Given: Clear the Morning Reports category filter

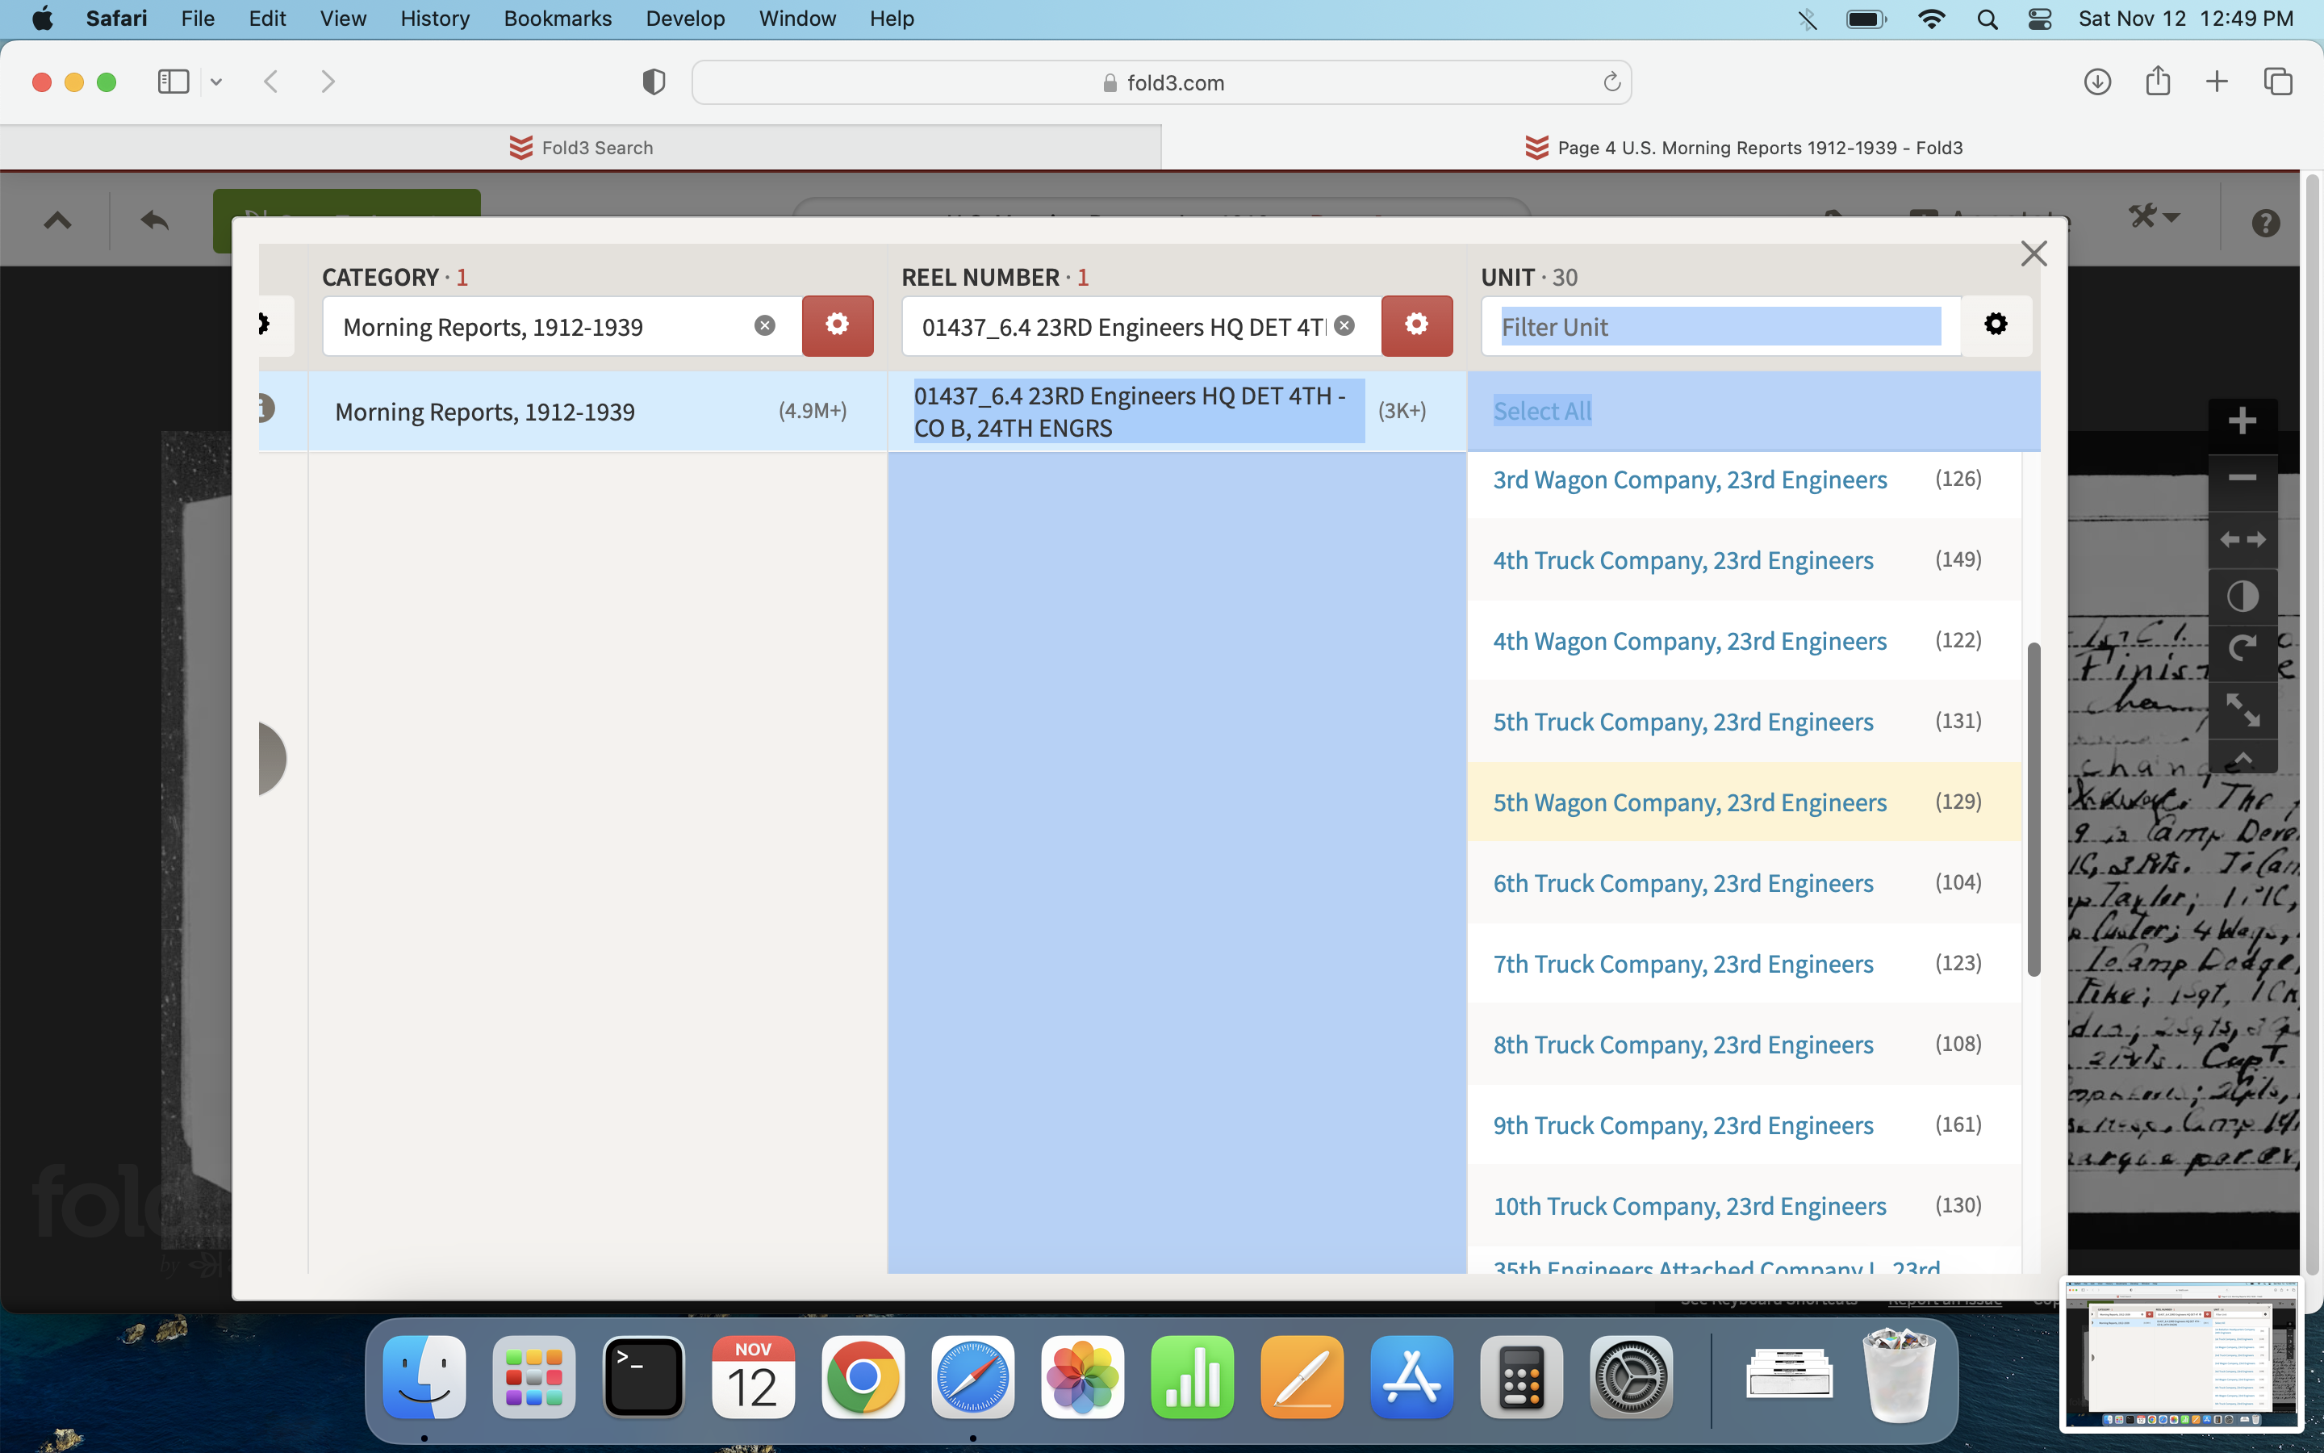Looking at the screenshot, I should tap(764, 326).
